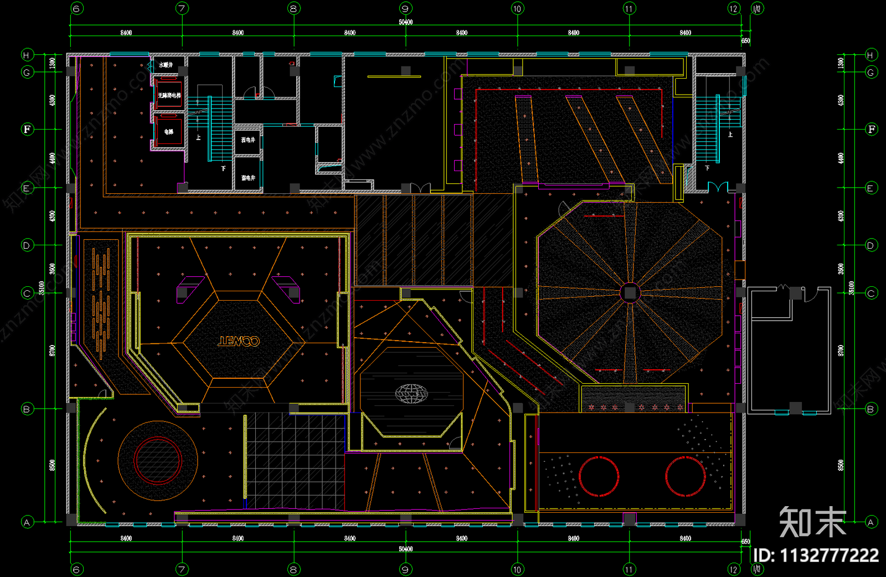886x577 pixels.
Task: Click the central hub of the octagonal radial ceiling
Action: click(630, 292)
